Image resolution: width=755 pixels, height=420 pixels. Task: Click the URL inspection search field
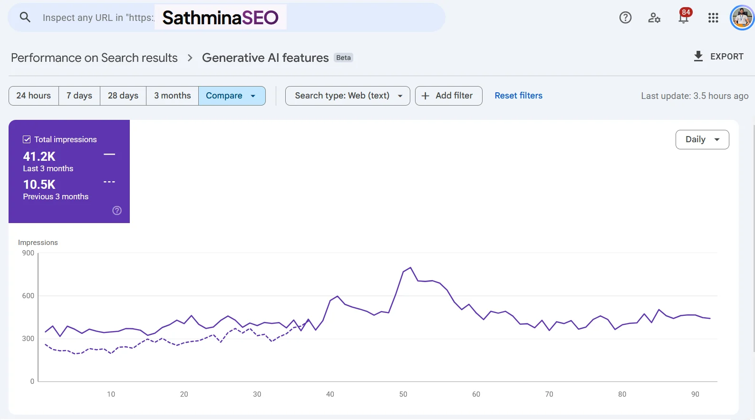[226, 18]
